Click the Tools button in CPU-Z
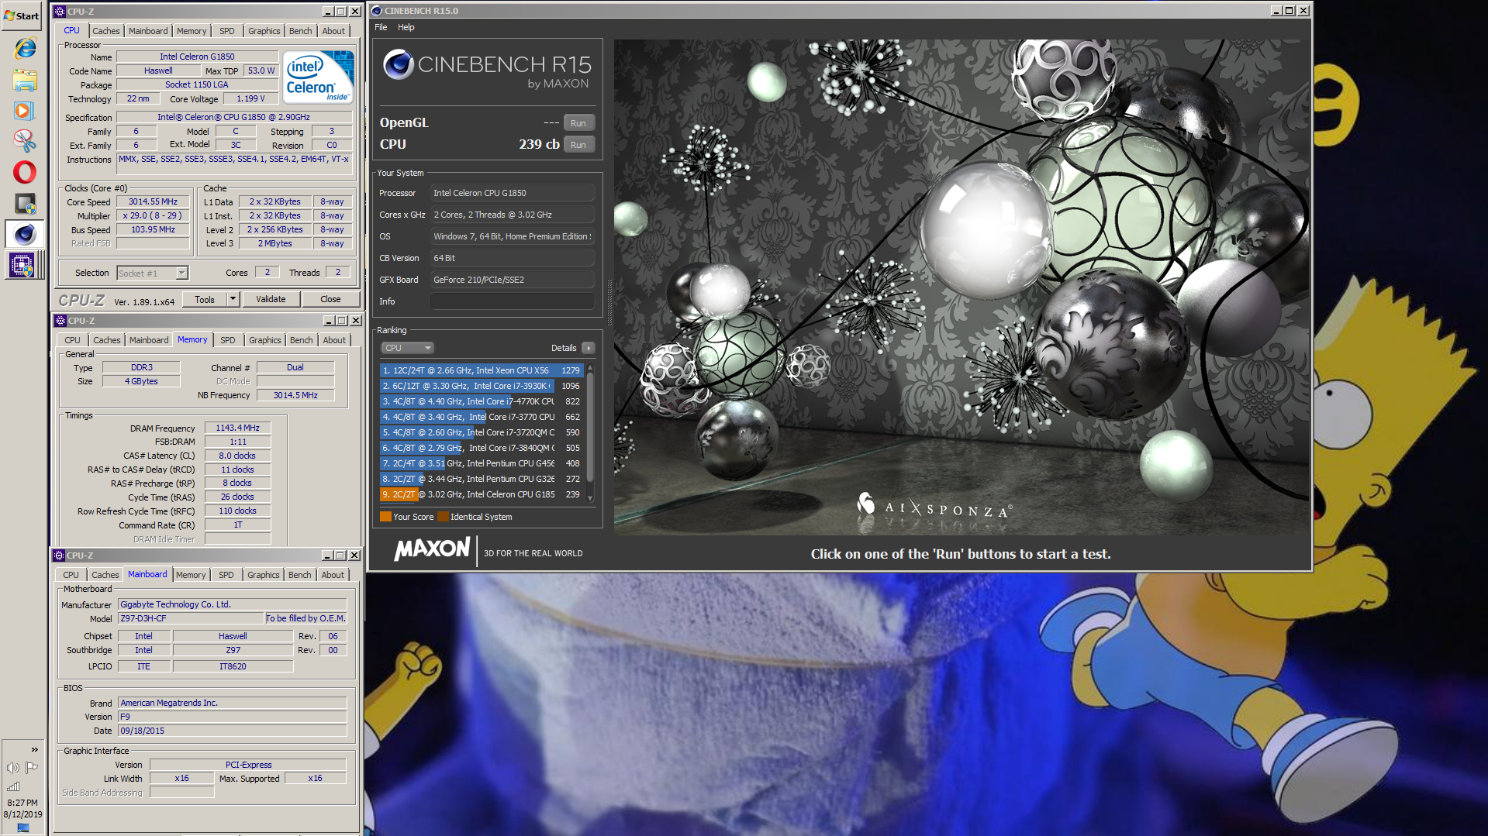 click(x=205, y=300)
